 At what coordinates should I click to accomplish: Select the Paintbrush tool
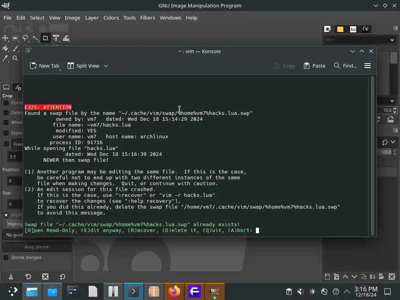[x=15, y=48]
